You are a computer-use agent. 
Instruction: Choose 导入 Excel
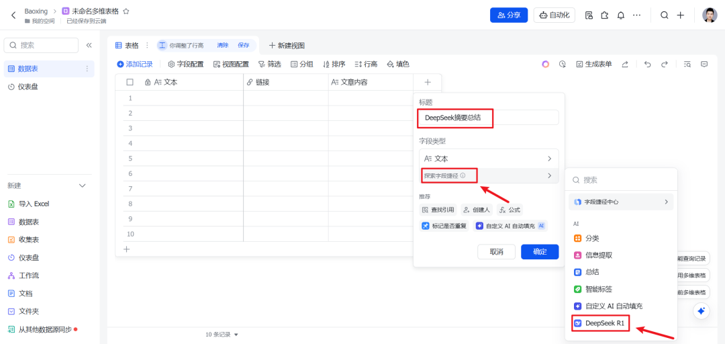[29, 204]
